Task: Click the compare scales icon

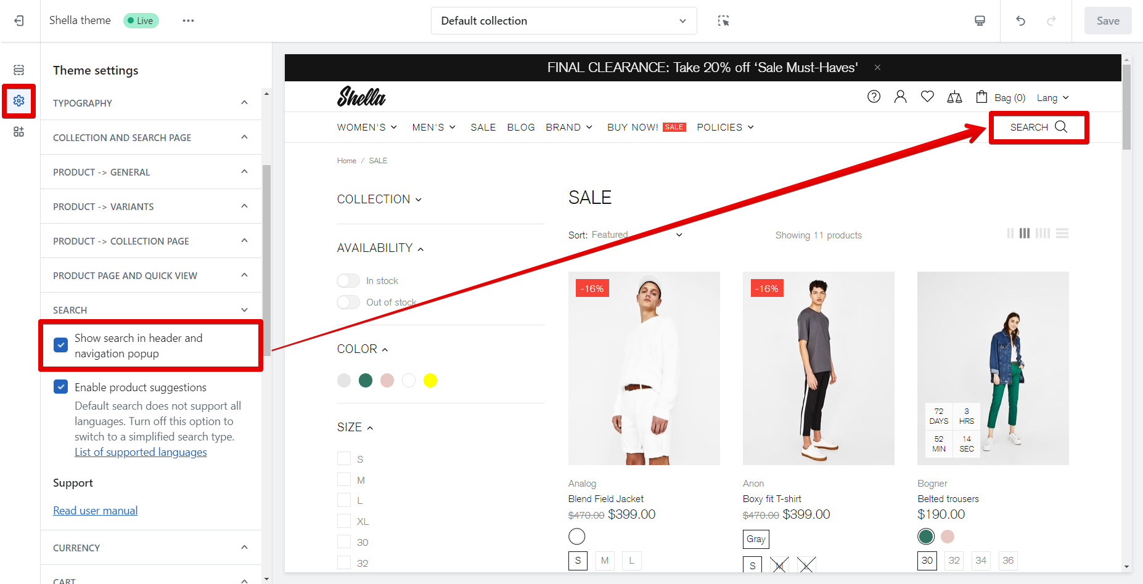Action: (x=954, y=97)
